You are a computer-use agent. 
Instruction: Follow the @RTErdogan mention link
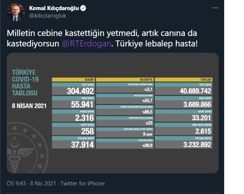86,43
